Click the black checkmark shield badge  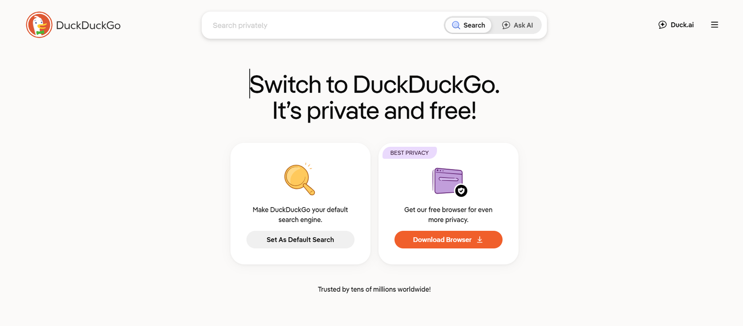tap(461, 190)
